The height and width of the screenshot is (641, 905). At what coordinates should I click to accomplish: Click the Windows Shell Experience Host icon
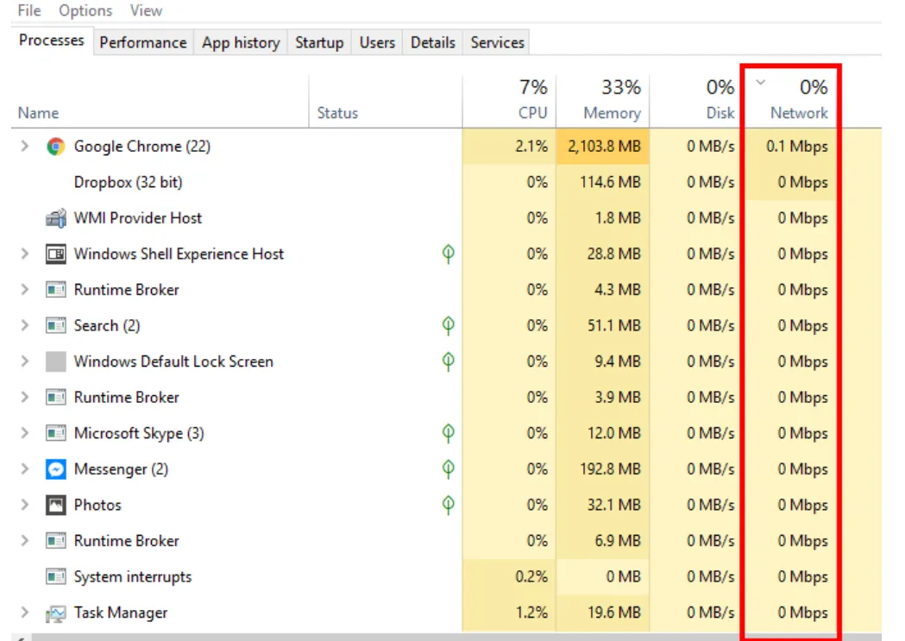click(54, 254)
